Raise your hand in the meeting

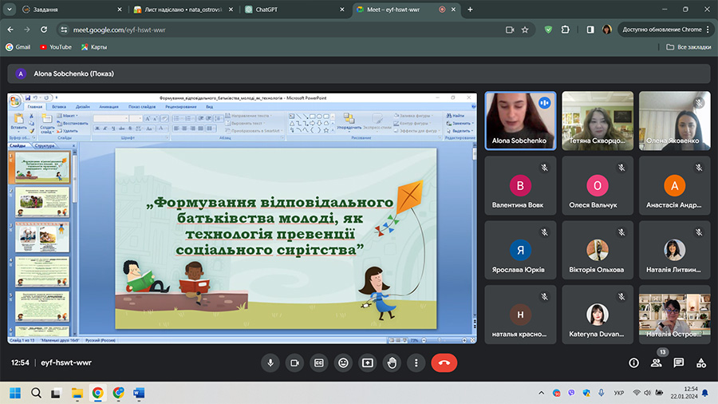coord(392,362)
